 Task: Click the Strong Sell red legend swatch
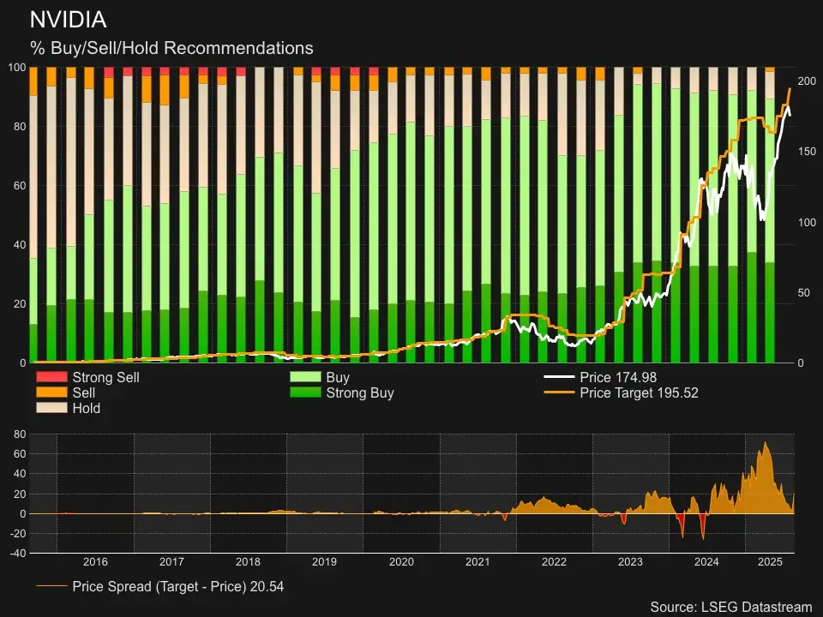click(x=51, y=377)
